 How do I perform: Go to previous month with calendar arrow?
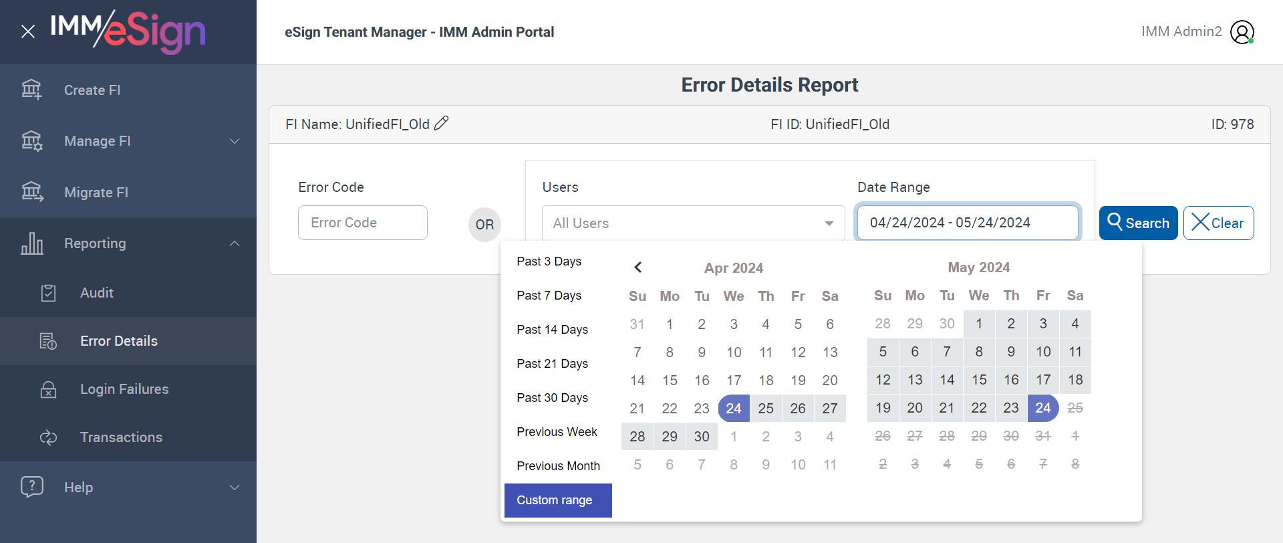[x=638, y=267]
